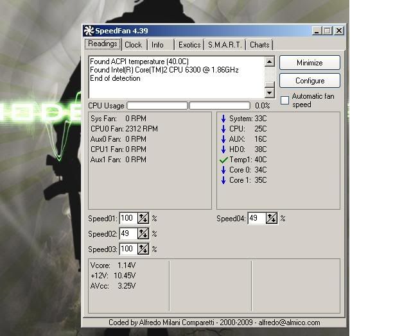
Task: Switch to the Clock tab
Action: coord(134,45)
